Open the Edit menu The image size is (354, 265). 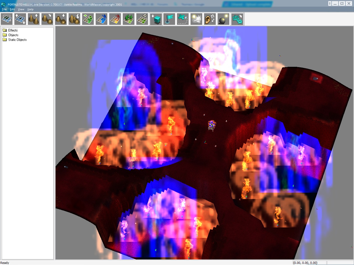12,9
